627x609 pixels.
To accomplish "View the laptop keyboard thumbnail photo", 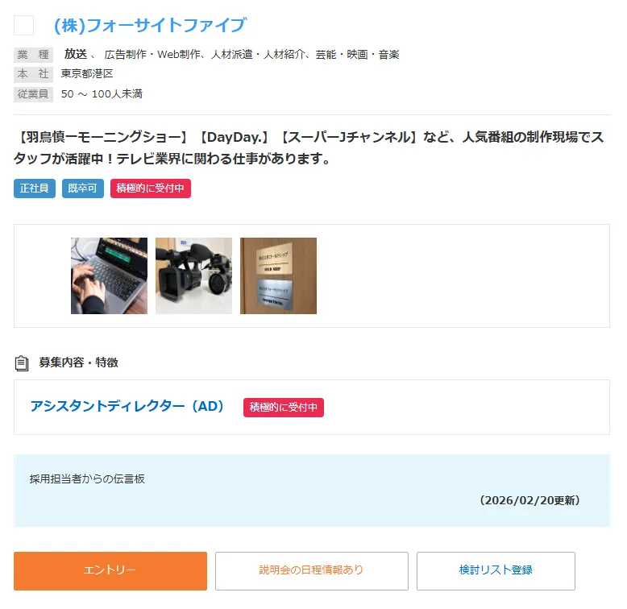I will pyautogui.click(x=109, y=275).
